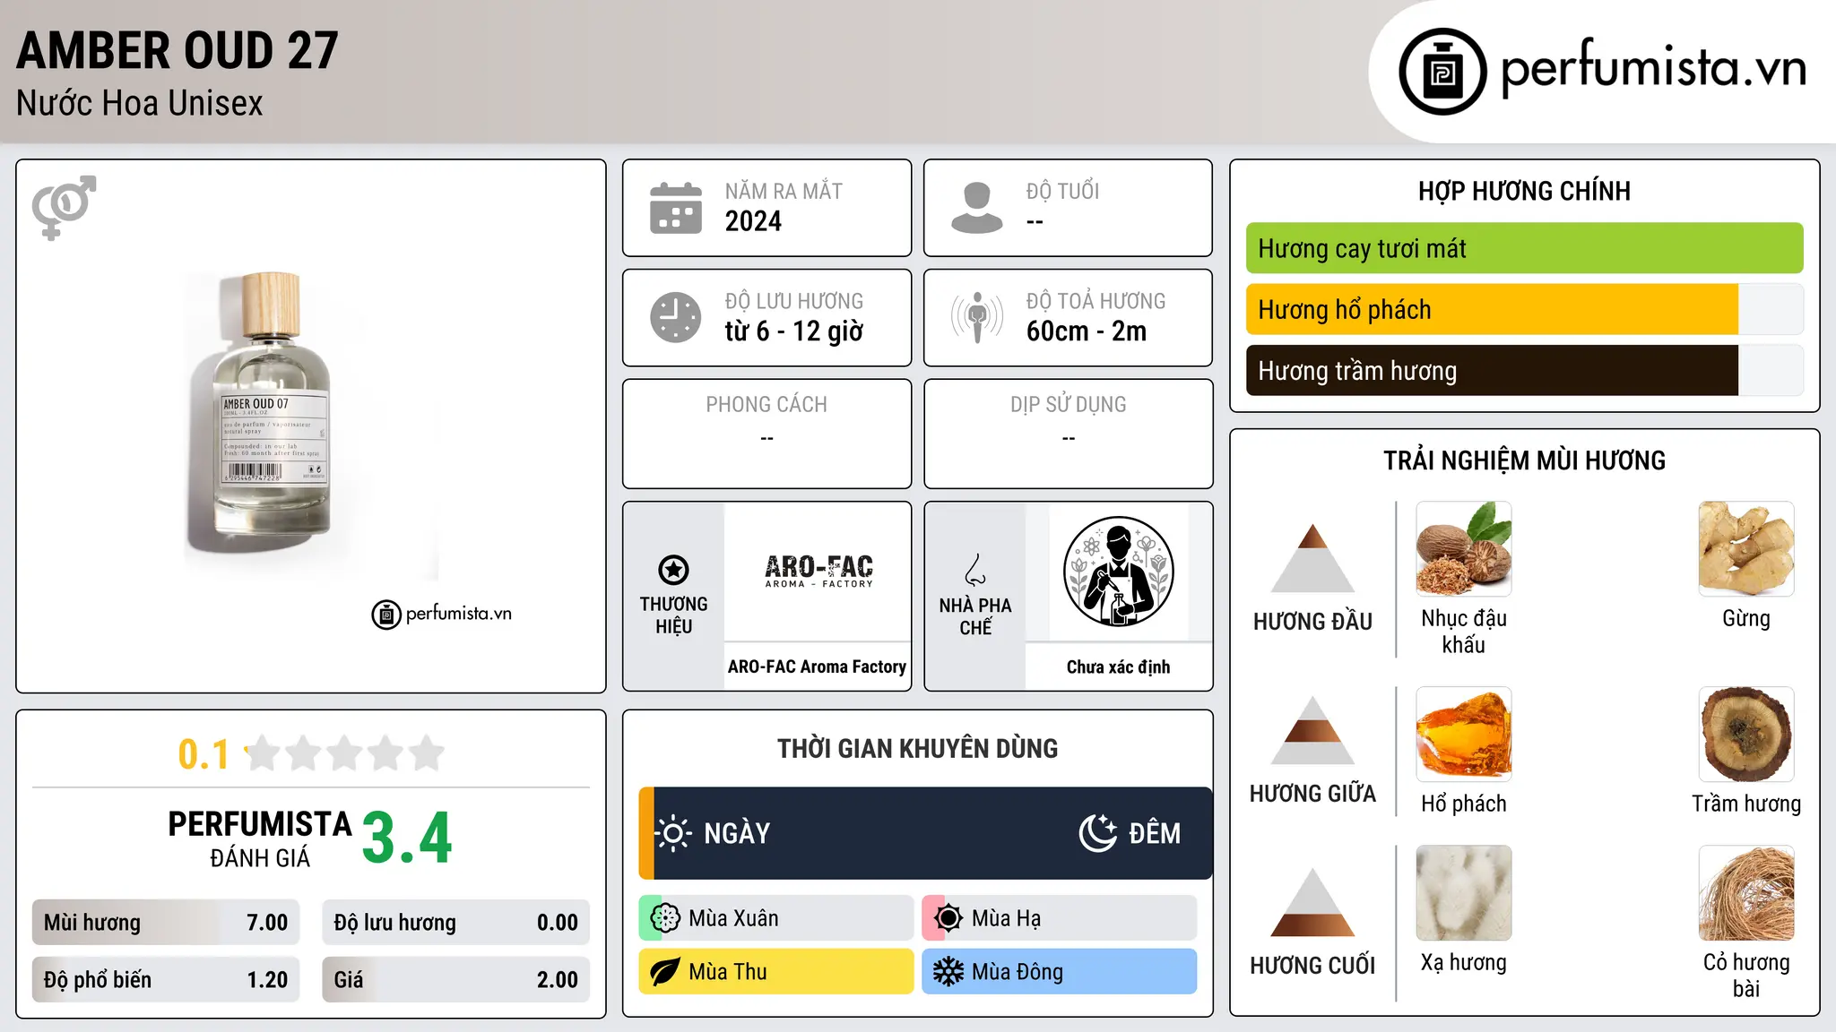
Task: Click the longevity value từ 6 - 12 giờ
Action: (794, 331)
